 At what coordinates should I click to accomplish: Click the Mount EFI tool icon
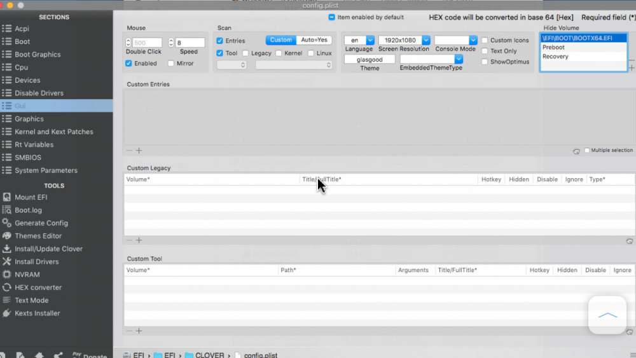pos(6,197)
